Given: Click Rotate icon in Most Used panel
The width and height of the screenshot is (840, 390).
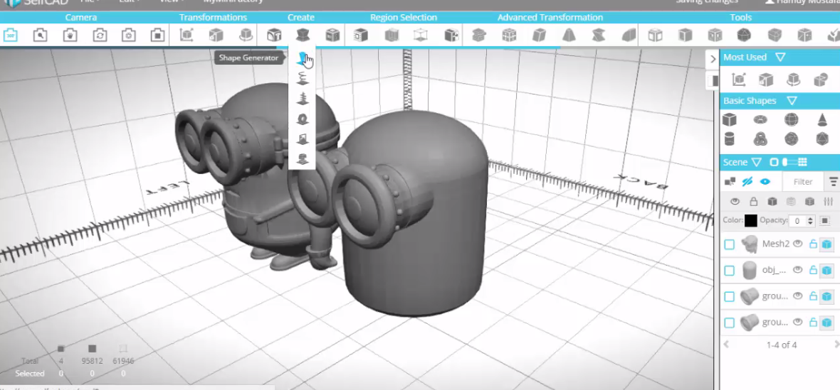Looking at the screenshot, I should [794, 80].
